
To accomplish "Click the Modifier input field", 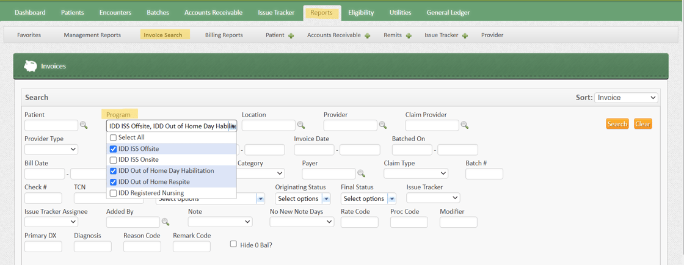I will click(459, 222).
